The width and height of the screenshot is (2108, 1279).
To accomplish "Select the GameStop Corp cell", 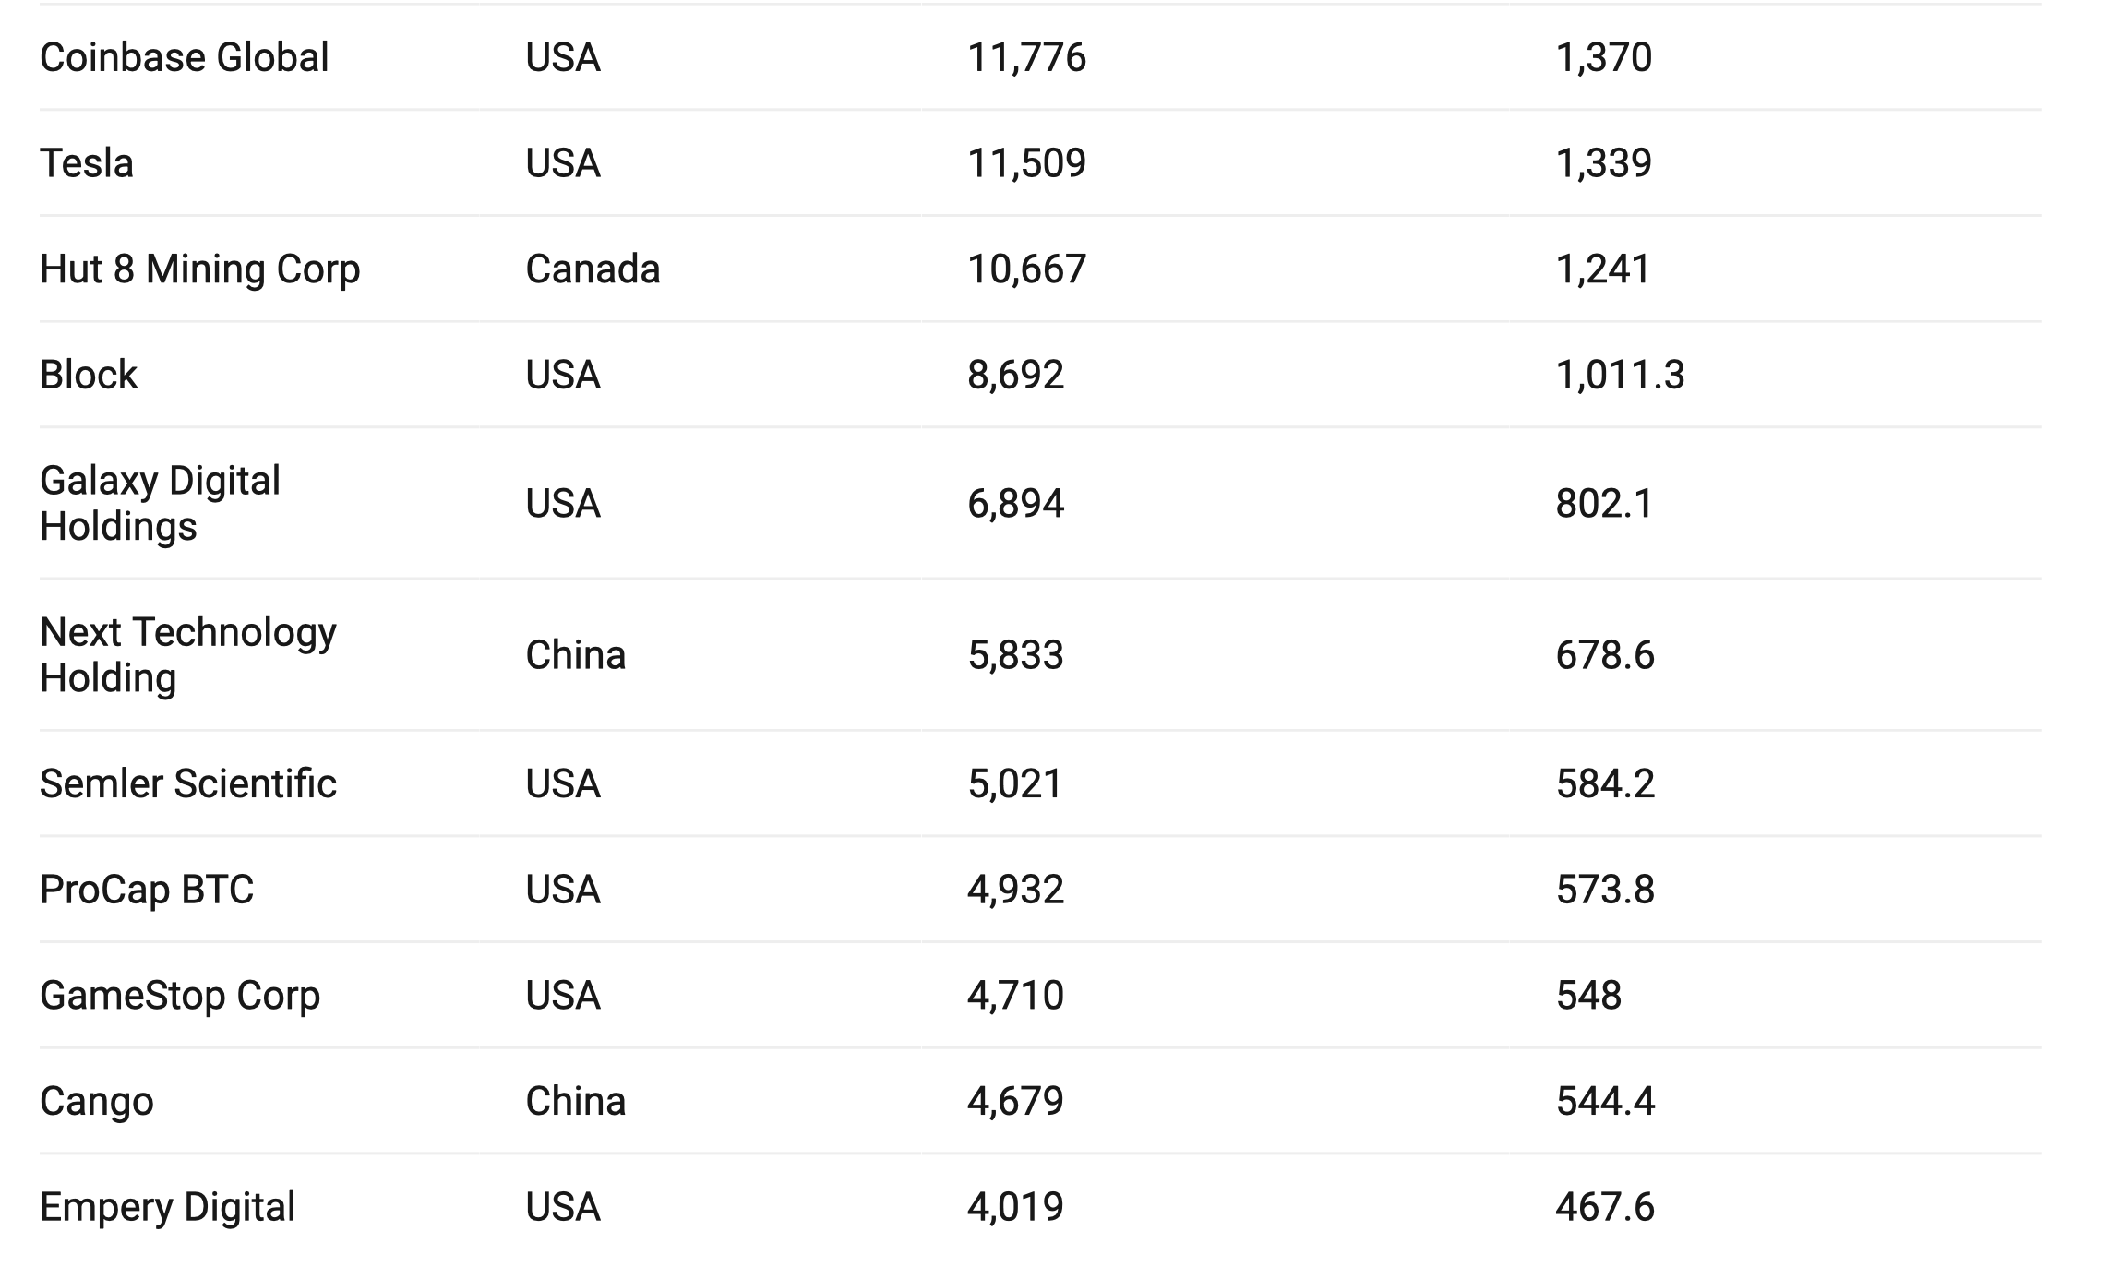I will click(180, 996).
